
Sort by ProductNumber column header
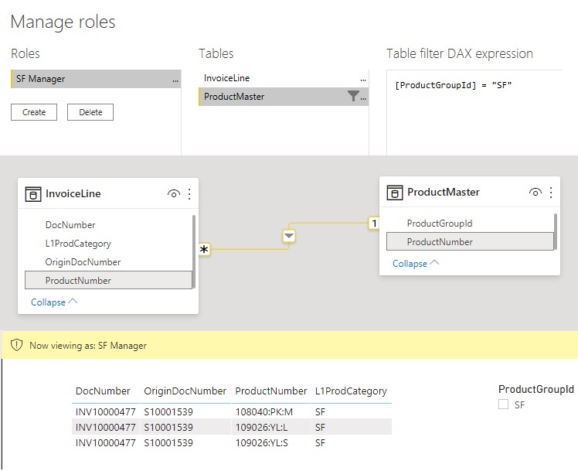click(271, 391)
